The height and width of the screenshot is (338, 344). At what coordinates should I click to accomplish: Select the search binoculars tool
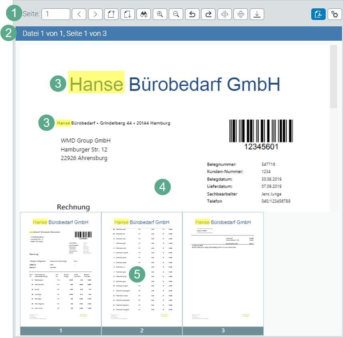[144, 14]
